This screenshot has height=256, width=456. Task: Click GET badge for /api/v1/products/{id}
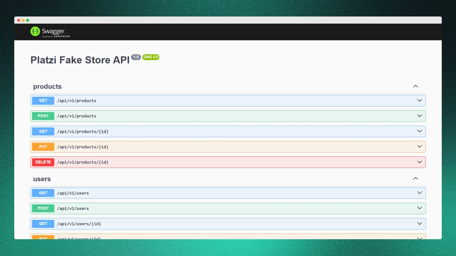pos(43,131)
